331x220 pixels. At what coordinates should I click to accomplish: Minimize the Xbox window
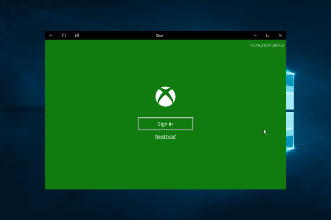255,35
